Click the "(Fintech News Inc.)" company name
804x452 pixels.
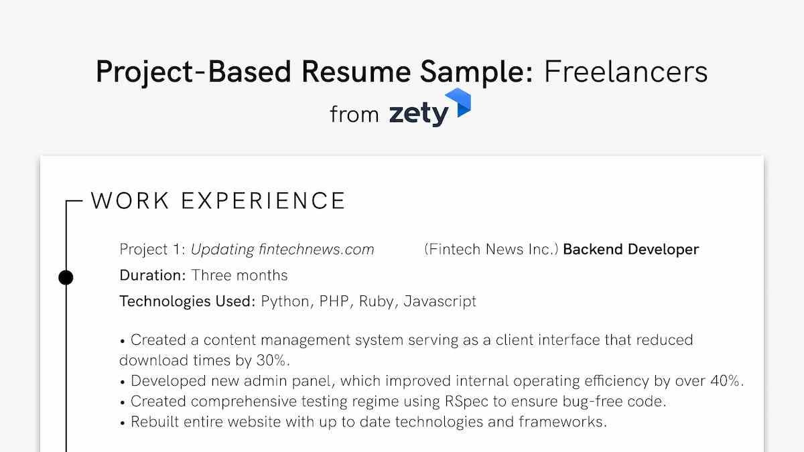point(491,250)
